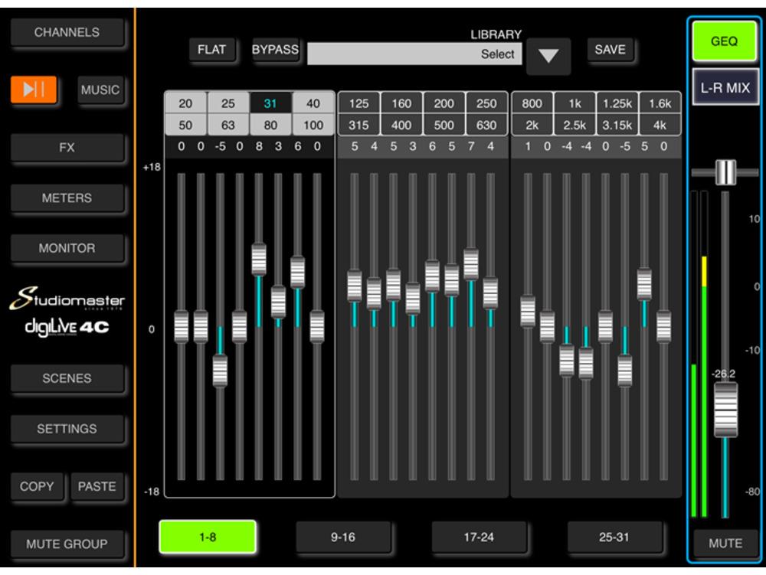Save the current EQ preset

610,50
